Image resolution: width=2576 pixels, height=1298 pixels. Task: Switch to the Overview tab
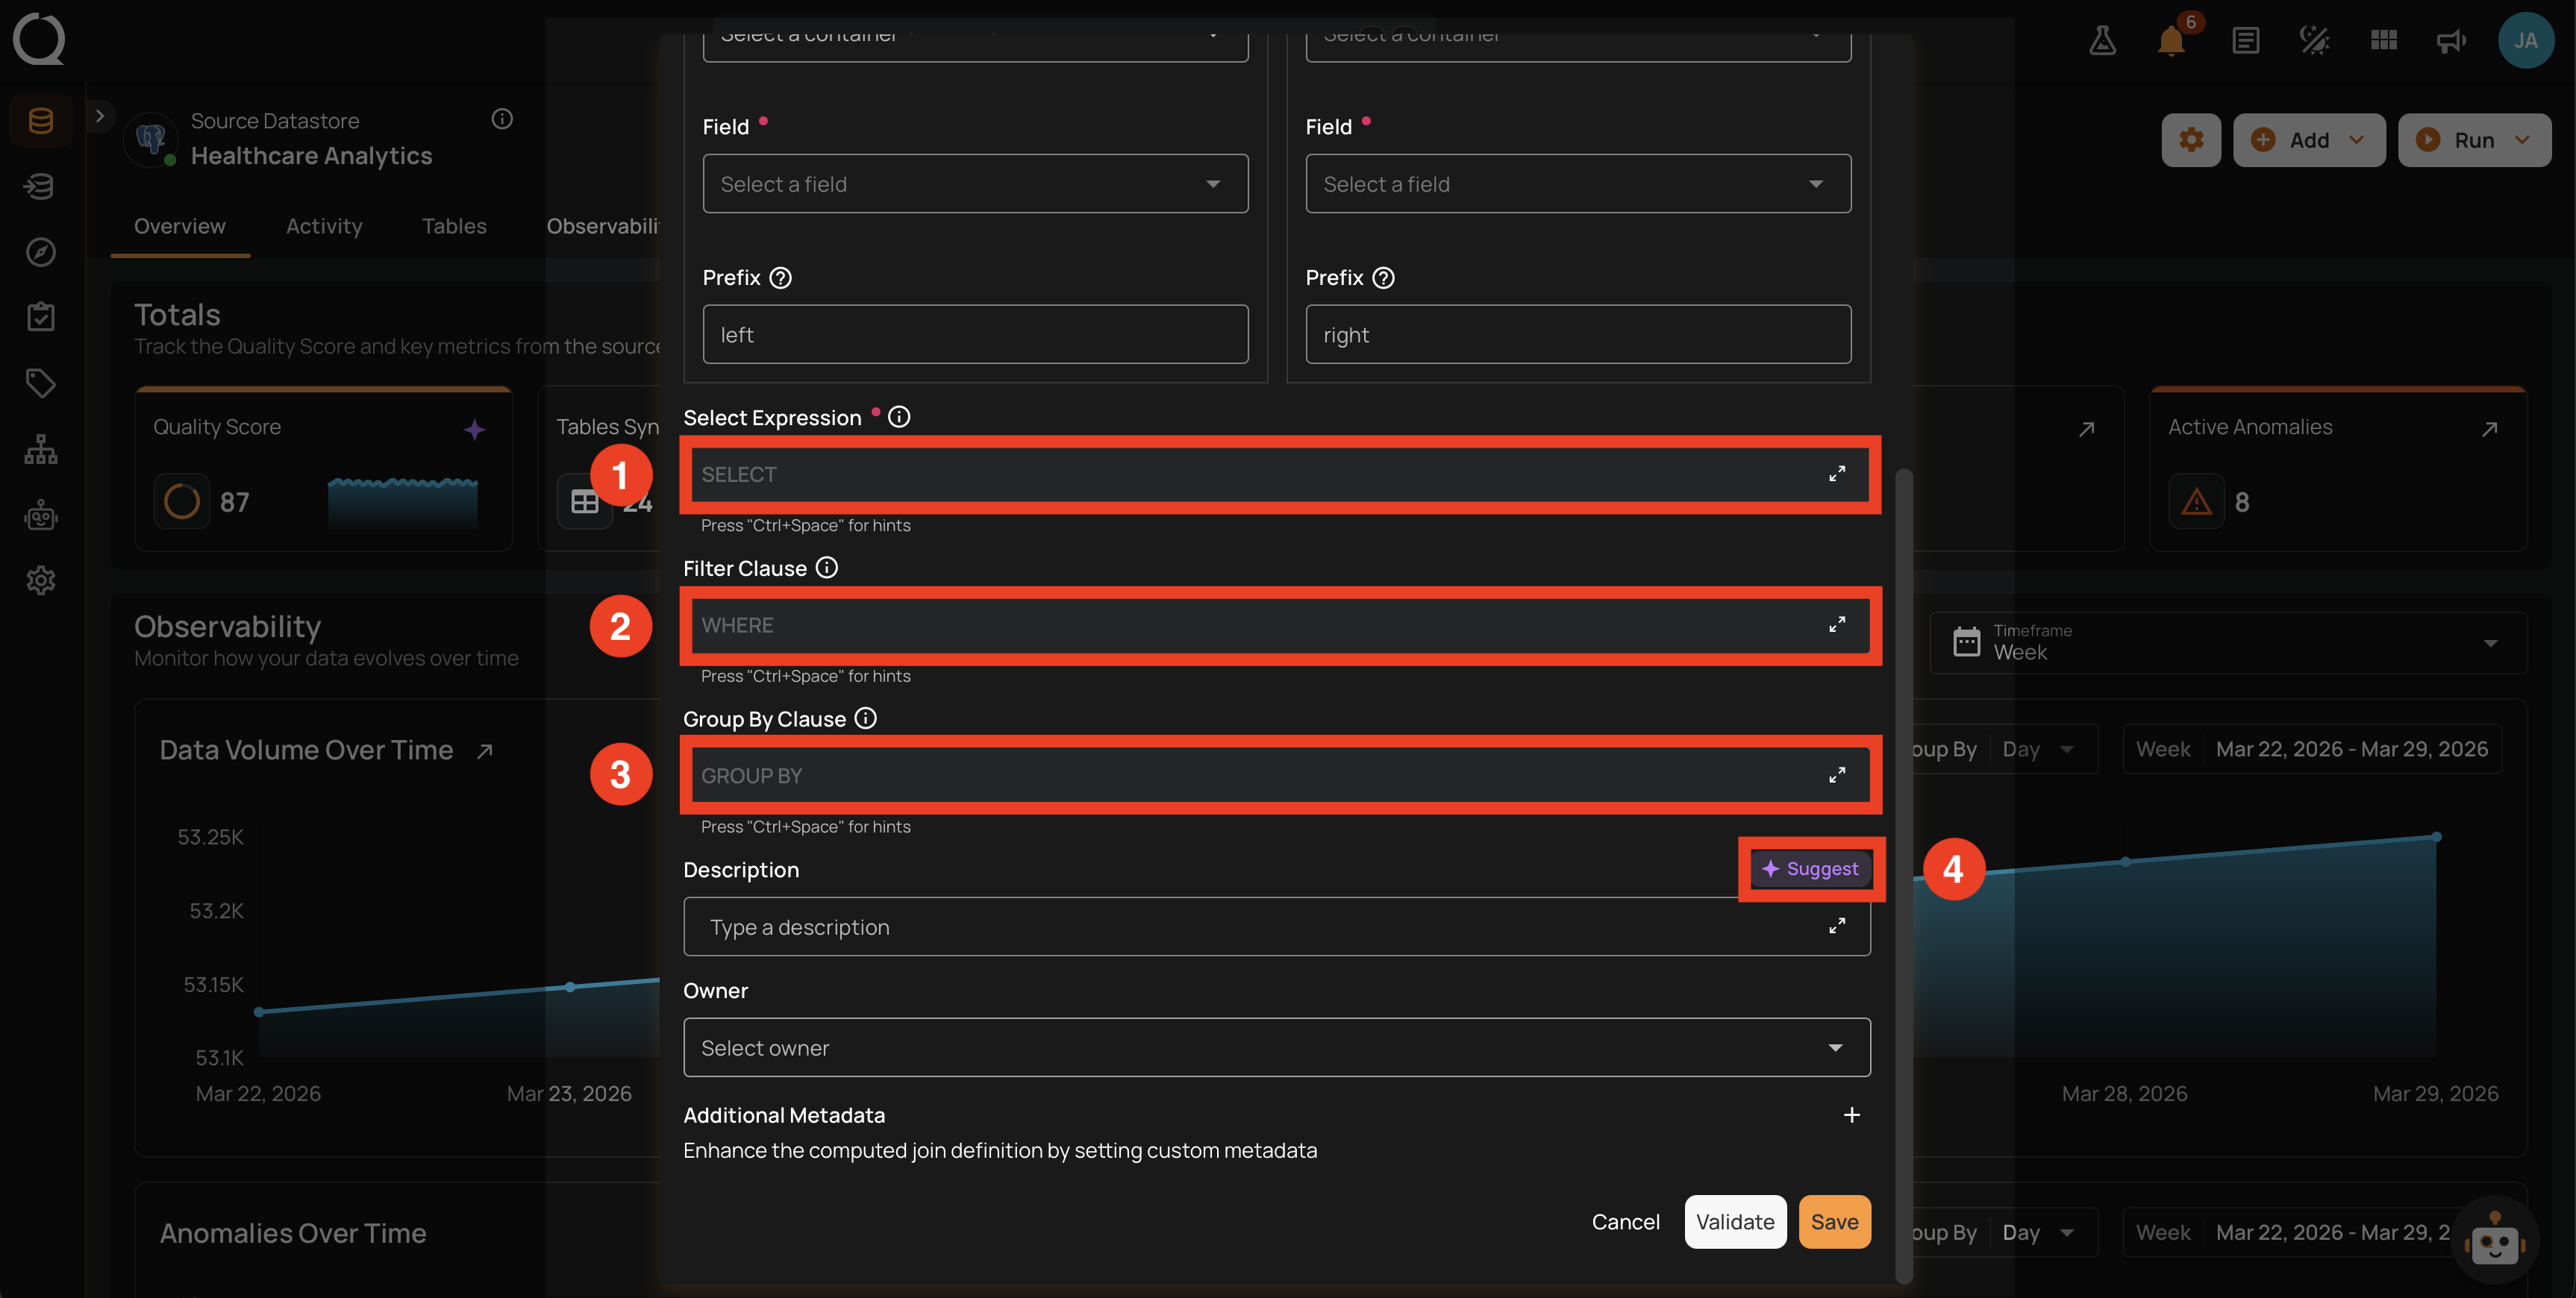180,227
